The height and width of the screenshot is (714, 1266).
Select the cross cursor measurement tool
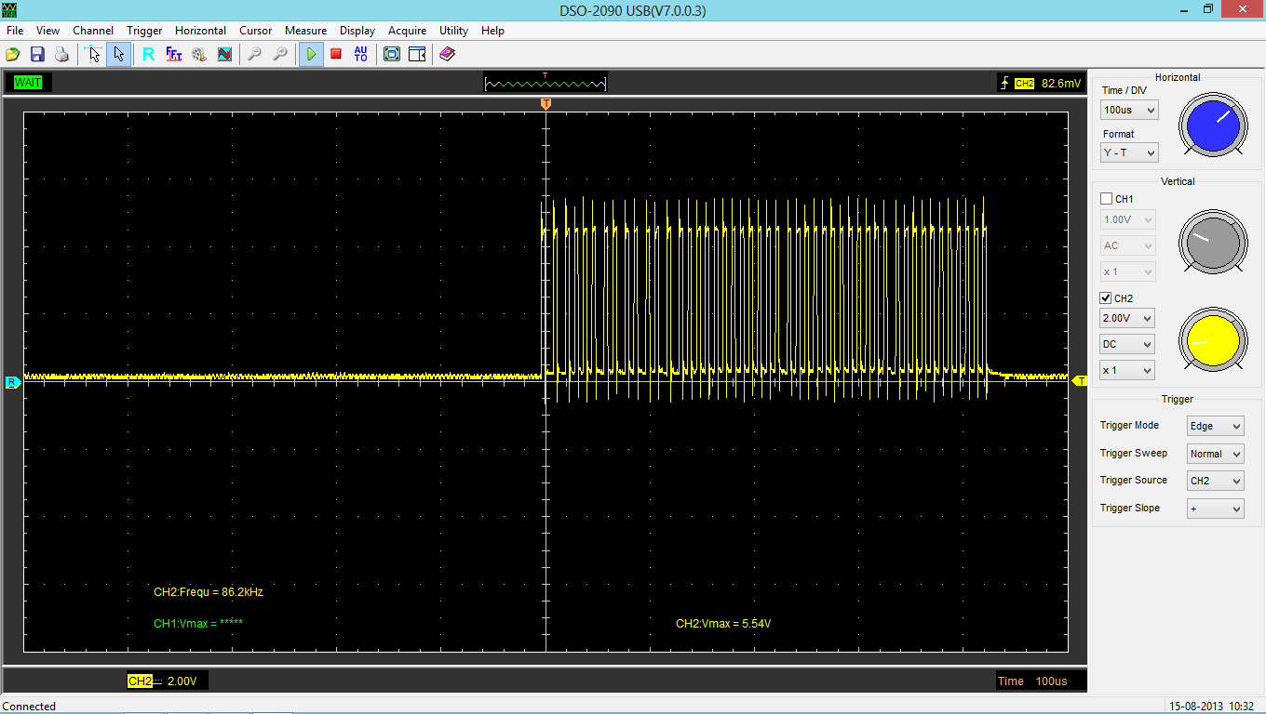[93, 55]
